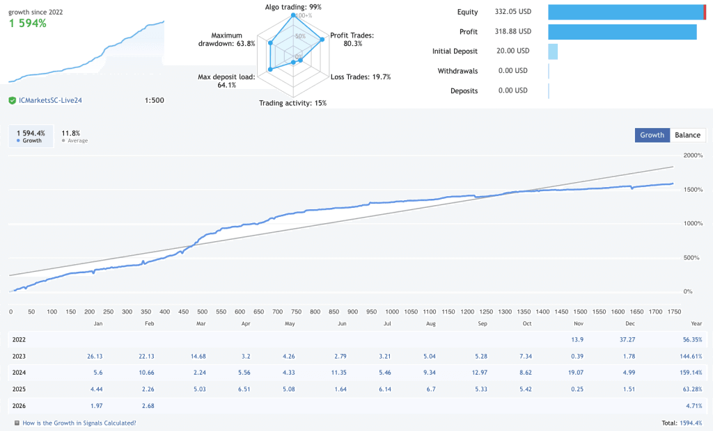Toggle the 11.8% Average legend item
Viewport: 713px width, 431px height.
pos(75,136)
